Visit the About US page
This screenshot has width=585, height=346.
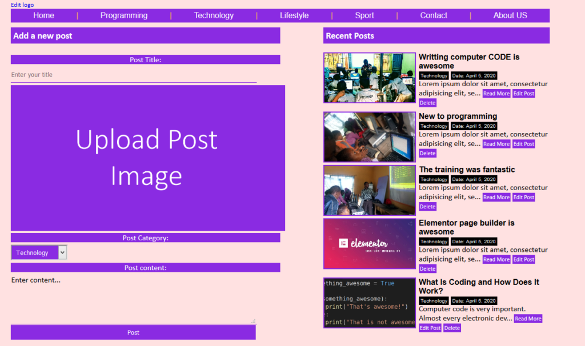pyautogui.click(x=510, y=15)
